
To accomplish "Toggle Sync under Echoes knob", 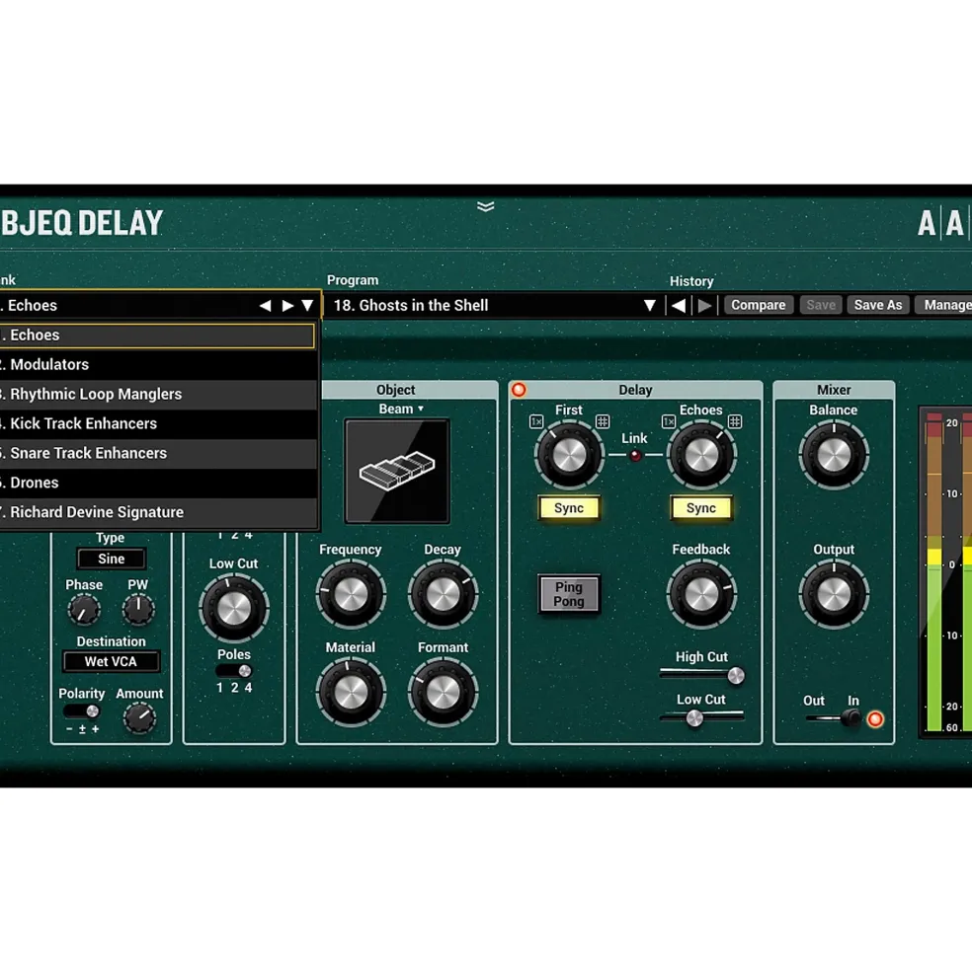I will tap(701, 508).
